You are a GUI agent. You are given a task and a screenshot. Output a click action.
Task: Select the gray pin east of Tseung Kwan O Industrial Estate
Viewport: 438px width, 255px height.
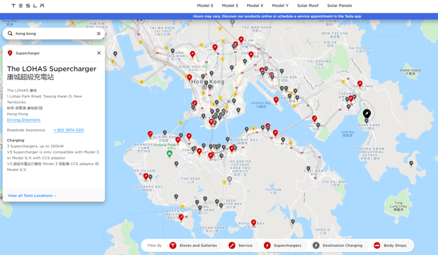coord(411,164)
